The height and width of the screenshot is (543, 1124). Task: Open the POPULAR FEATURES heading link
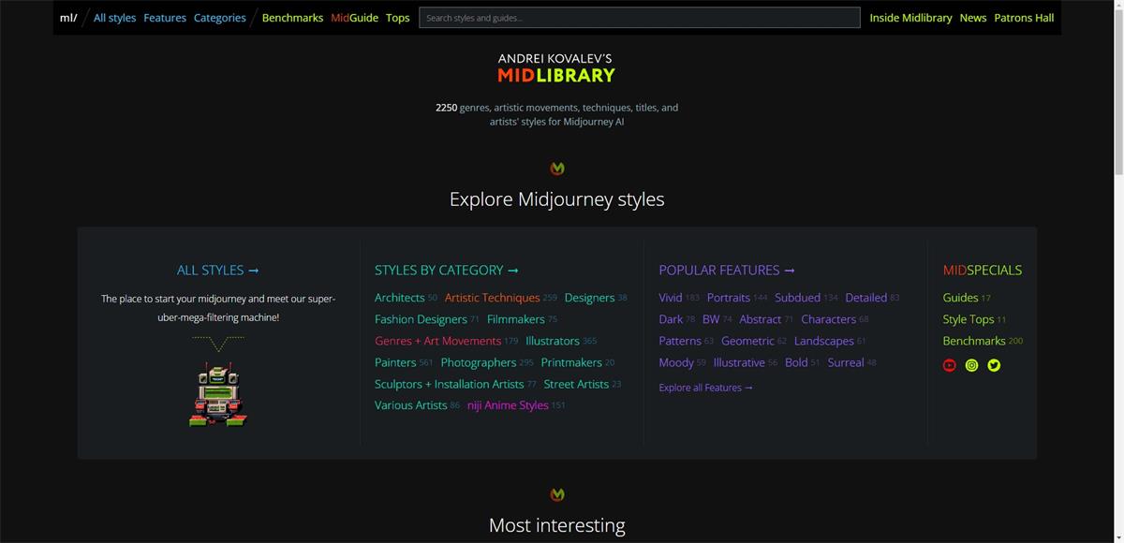click(726, 270)
